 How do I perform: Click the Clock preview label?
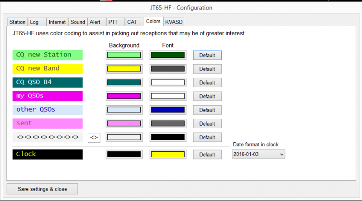(48, 154)
